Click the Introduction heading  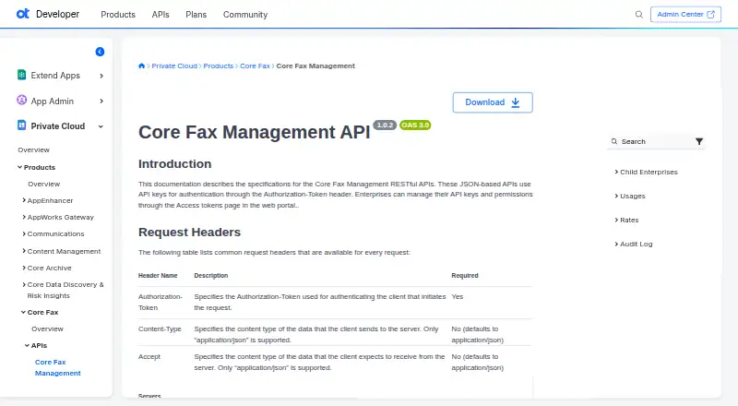(174, 164)
